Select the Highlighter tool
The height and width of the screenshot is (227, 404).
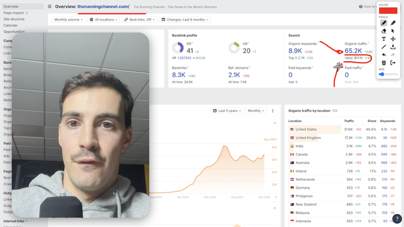[392, 22]
